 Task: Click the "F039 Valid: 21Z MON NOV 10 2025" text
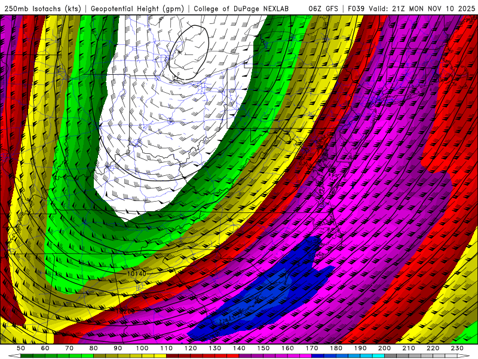(411, 9)
